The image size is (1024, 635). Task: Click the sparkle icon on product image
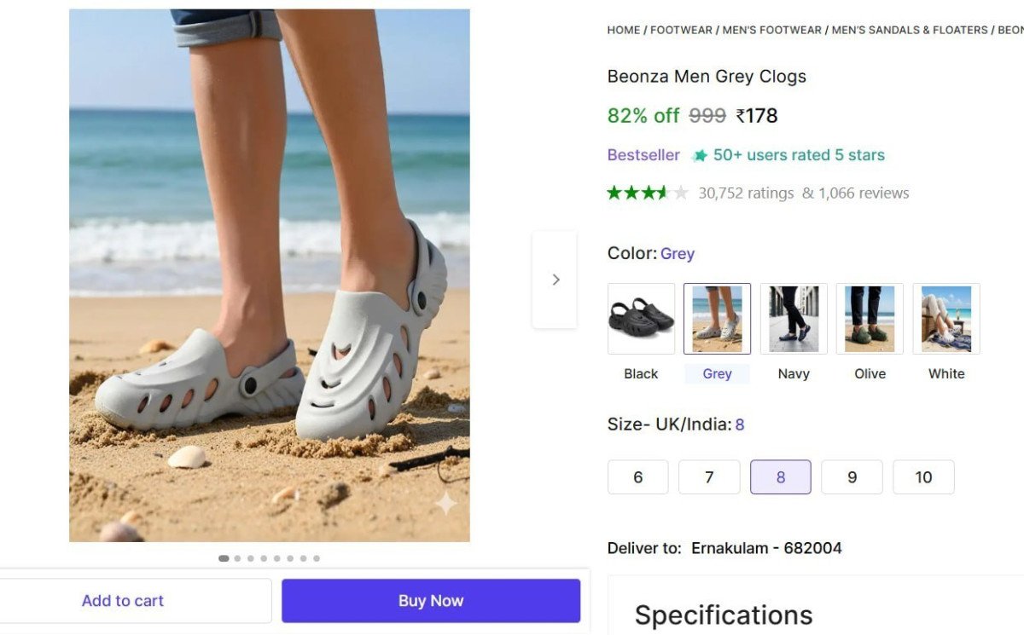pyautogui.click(x=445, y=503)
